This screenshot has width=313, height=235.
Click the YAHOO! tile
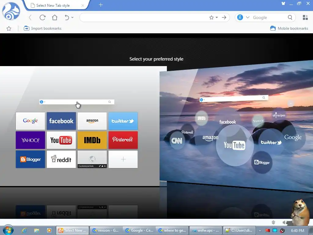[30, 140]
